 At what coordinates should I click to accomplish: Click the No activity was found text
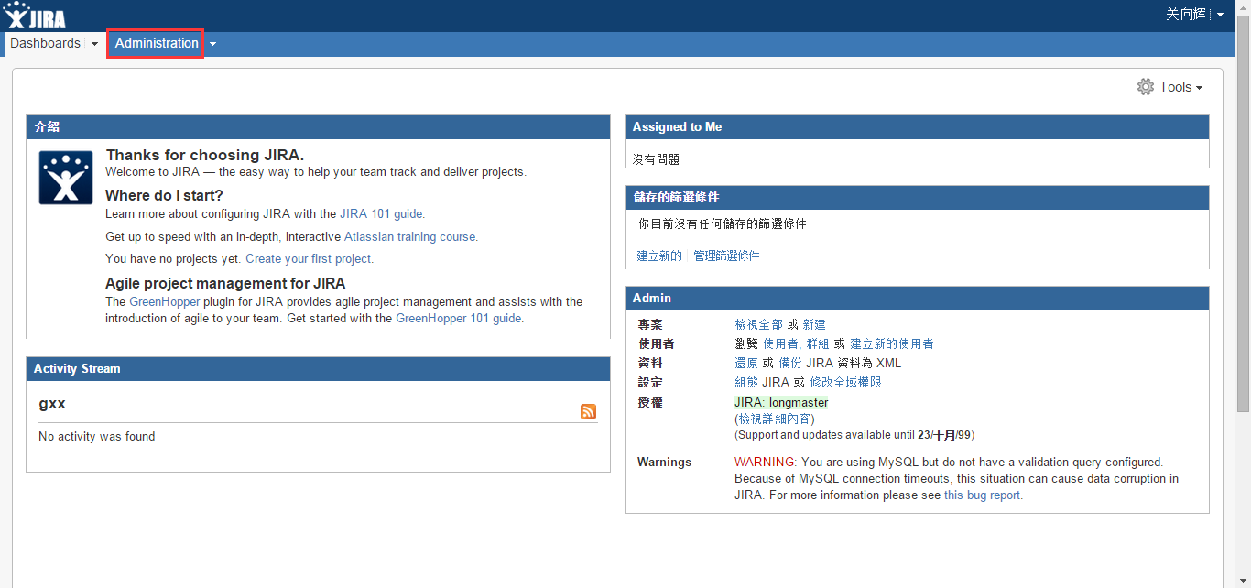(x=96, y=437)
